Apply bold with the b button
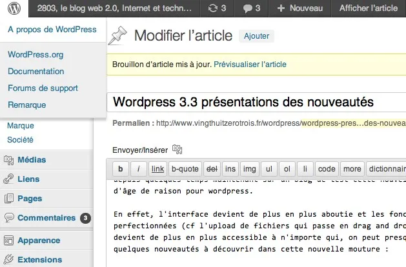The image size is (406, 267). pyautogui.click(x=121, y=169)
